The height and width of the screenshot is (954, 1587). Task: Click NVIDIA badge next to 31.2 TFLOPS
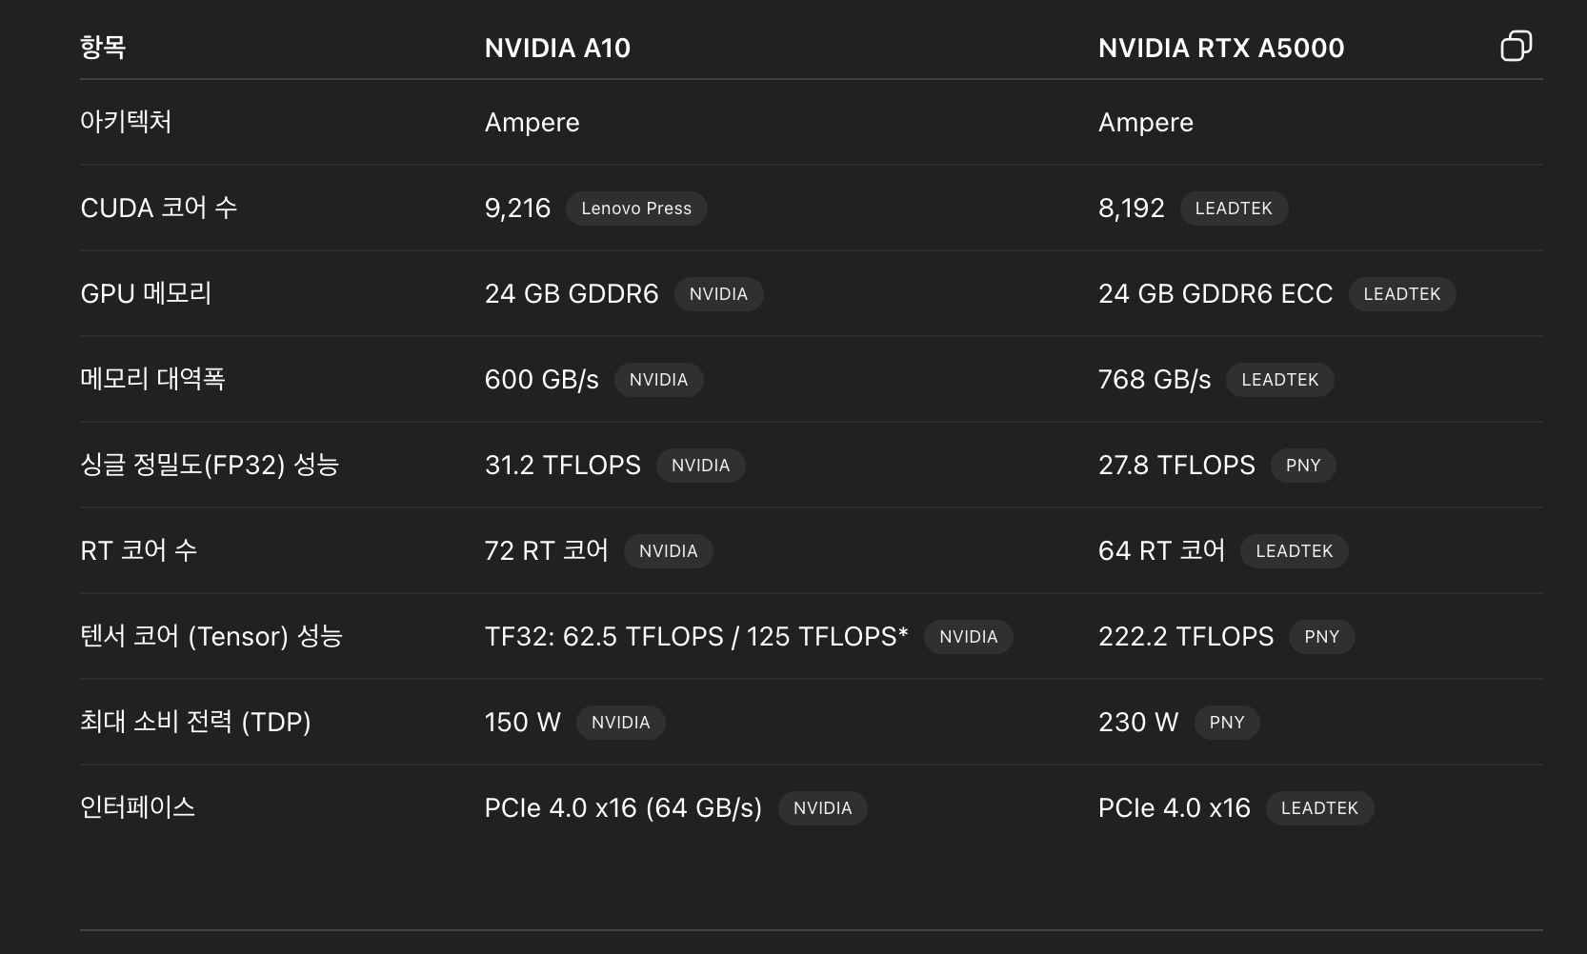700,466
